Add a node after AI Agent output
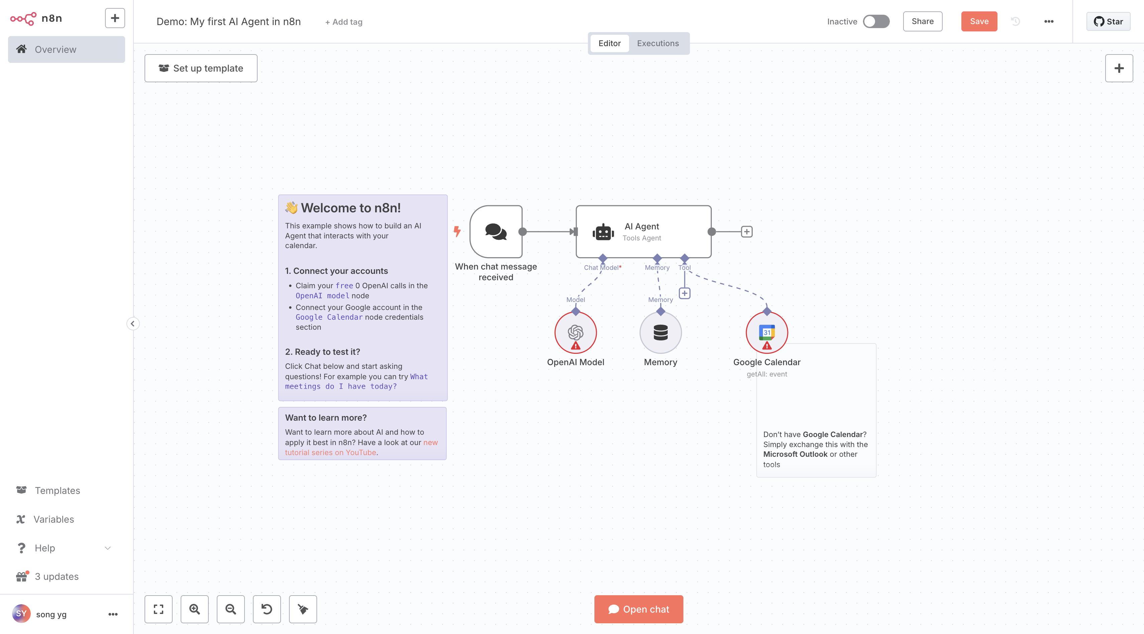 click(x=747, y=232)
